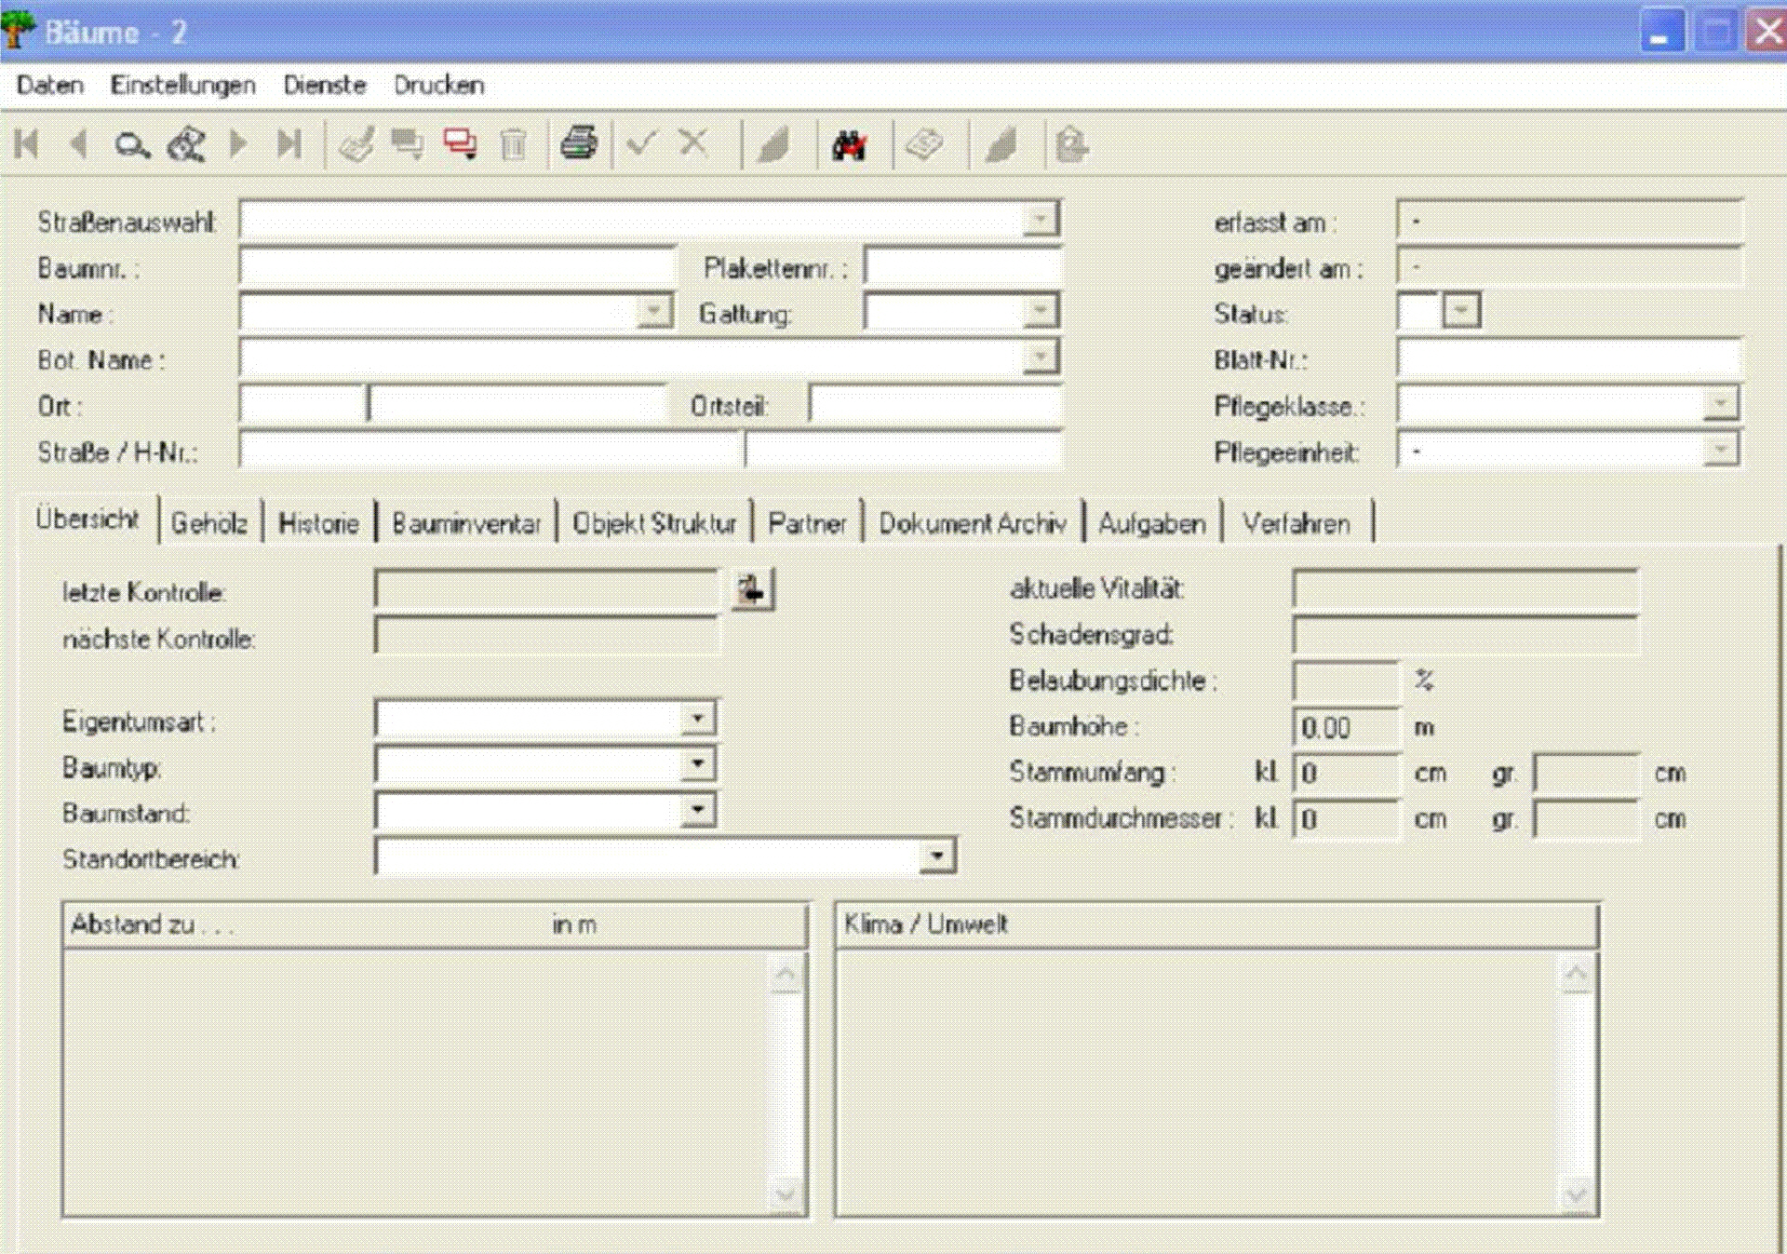Click the binoculars with red mark icon
The height and width of the screenshot is (1254, 1787).
click(849, 145)
